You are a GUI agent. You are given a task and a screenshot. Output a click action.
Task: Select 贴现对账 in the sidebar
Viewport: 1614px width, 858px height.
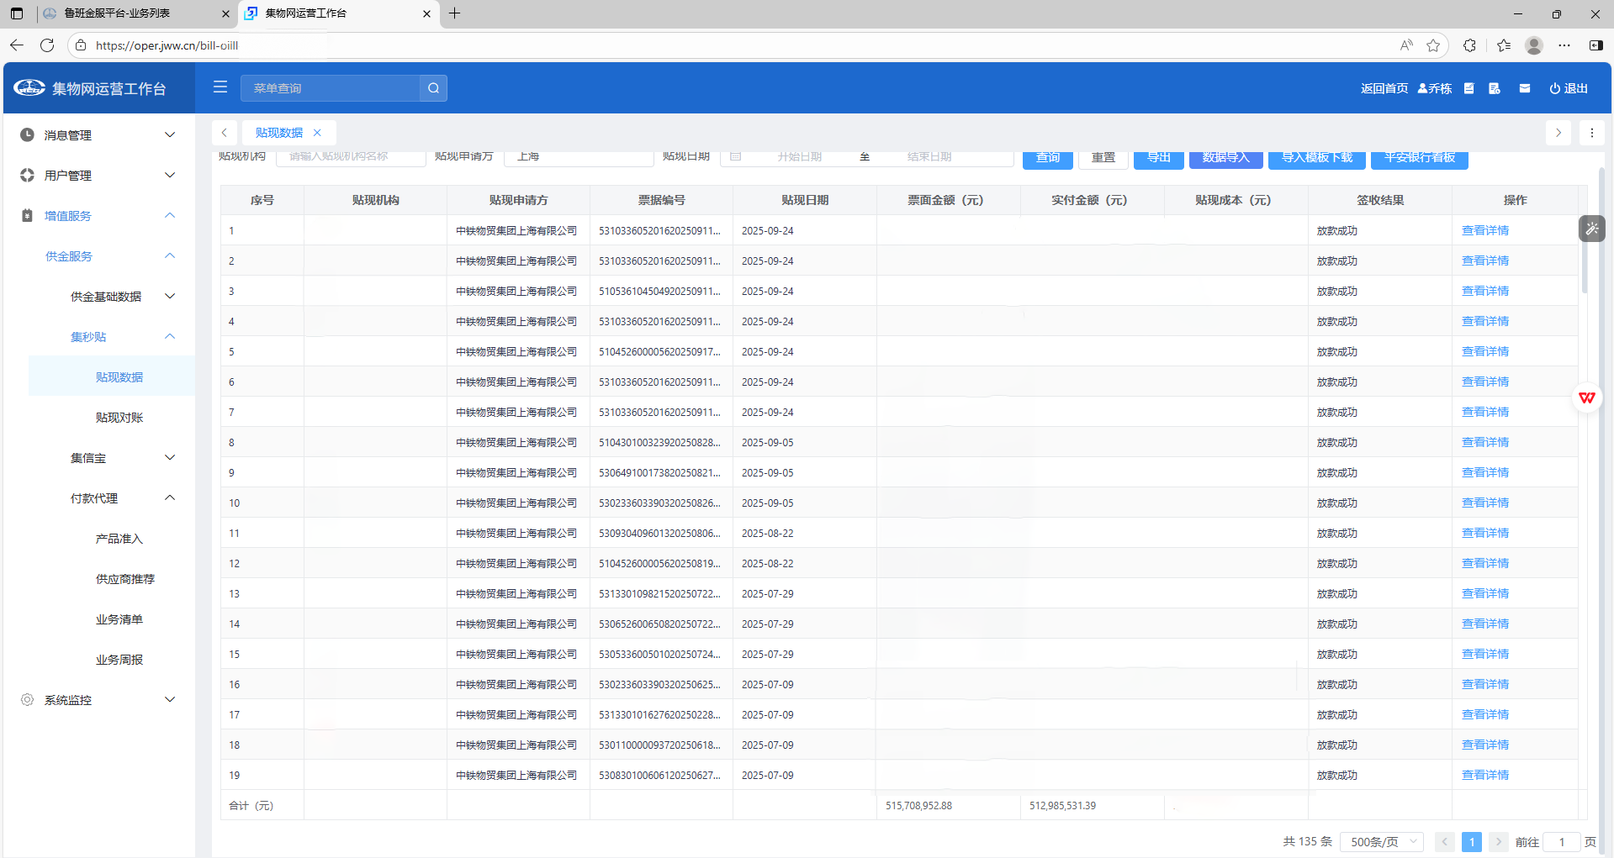[x=119, y=418]
